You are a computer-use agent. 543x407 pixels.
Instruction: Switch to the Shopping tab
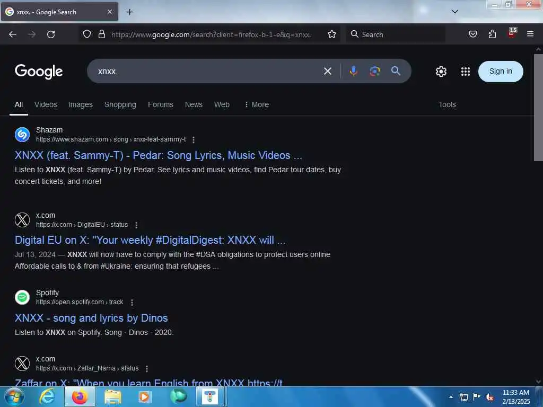pyautogui.click(x=120, y=104)
